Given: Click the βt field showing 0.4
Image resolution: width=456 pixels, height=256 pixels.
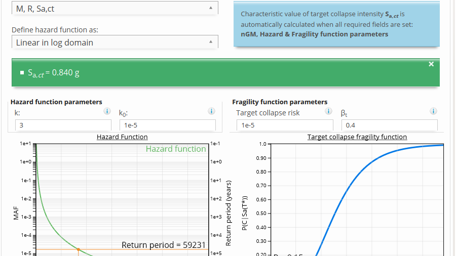Looking at the screenshot, I should 389,125.
